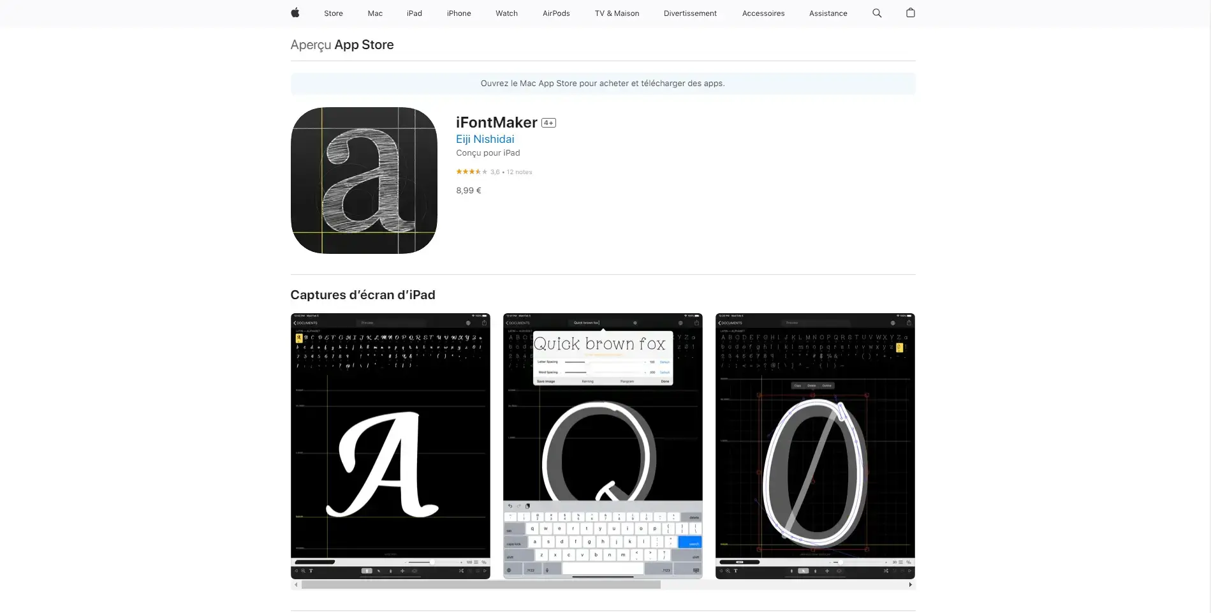The height and width of the screenshot is (613, 1211).
Task: Click the star rating icons
Action: coord(471,172)
